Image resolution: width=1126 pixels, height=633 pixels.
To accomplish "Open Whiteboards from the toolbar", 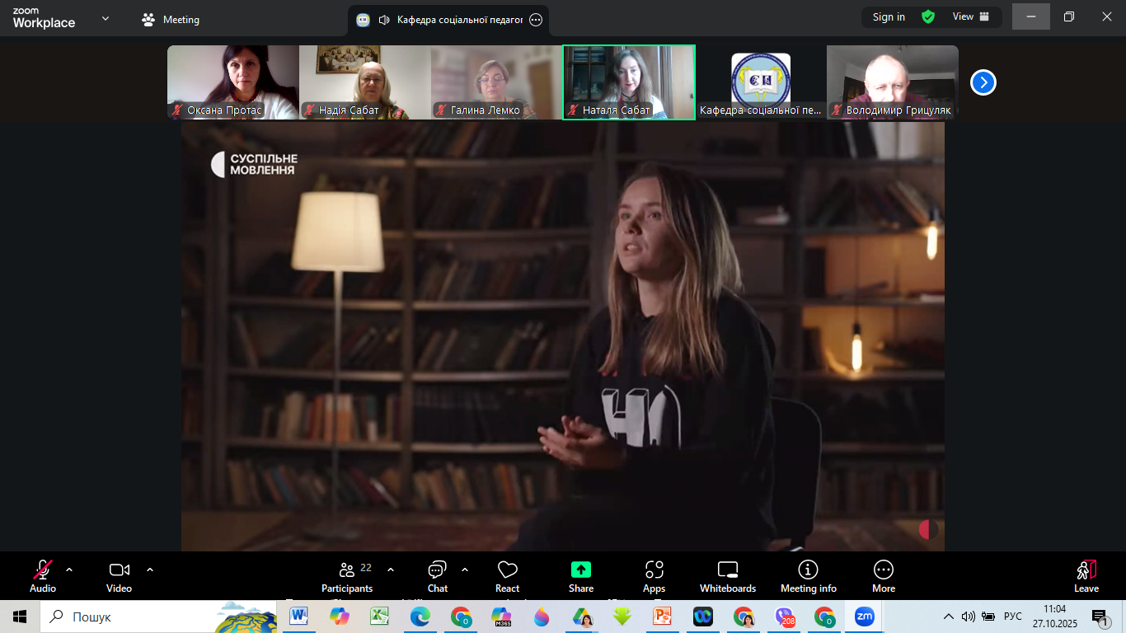I will (727, 576).
